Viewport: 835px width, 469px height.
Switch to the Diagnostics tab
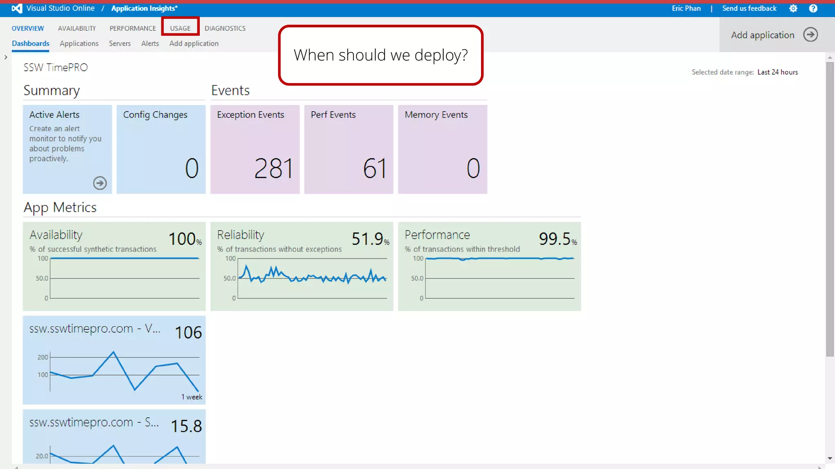pos(225,28)
